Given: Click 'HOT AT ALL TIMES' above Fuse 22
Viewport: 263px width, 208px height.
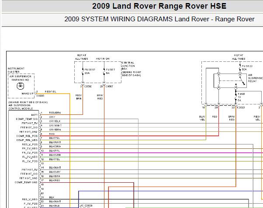Looking at the screenshot, I should tap(239, 57).
